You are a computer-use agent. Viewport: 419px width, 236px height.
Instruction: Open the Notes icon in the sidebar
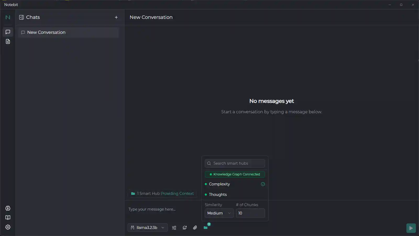pyautogui.click(x=8, y=41)
